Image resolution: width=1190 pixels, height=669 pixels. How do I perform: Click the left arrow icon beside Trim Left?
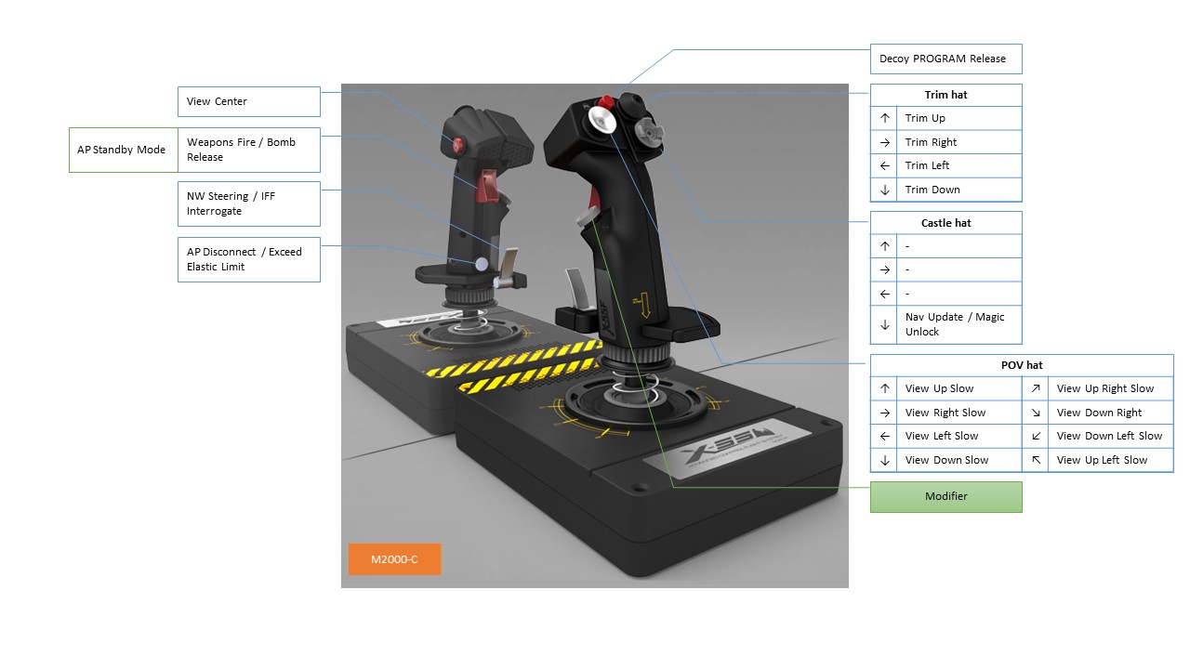[884, 165]
